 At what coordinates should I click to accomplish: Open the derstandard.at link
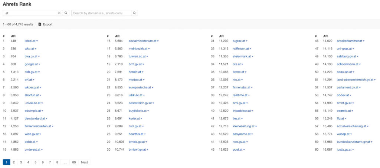click(35, 119)
